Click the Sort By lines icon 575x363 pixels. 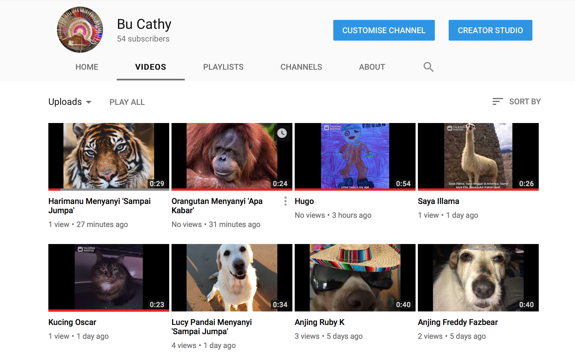(x=497, y=101)
